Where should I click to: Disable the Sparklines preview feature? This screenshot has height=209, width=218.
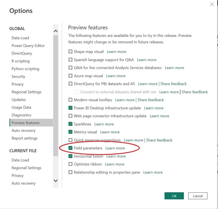pos(70,124)
